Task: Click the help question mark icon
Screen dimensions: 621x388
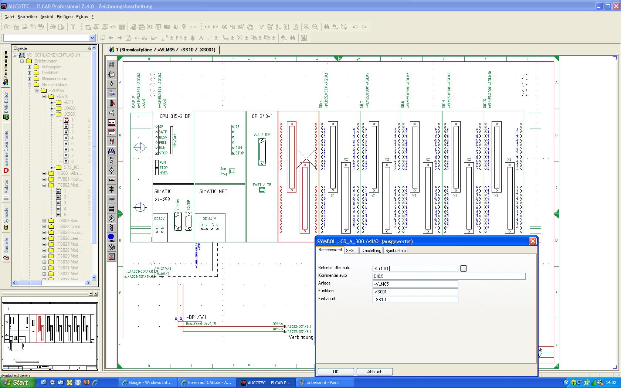Action: pyautogui.click(x=73, y=27)
